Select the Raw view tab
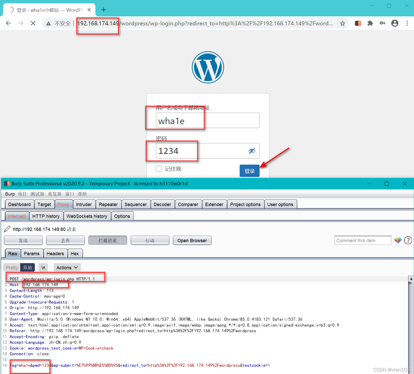 pyautogui.click(x=13, y=253)
